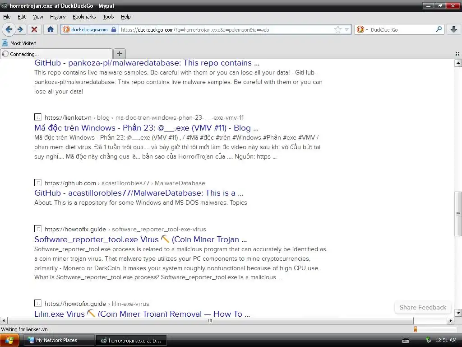Go back with the Back arrow button
This screenshot has width=462, height=347.
[9, 29]
